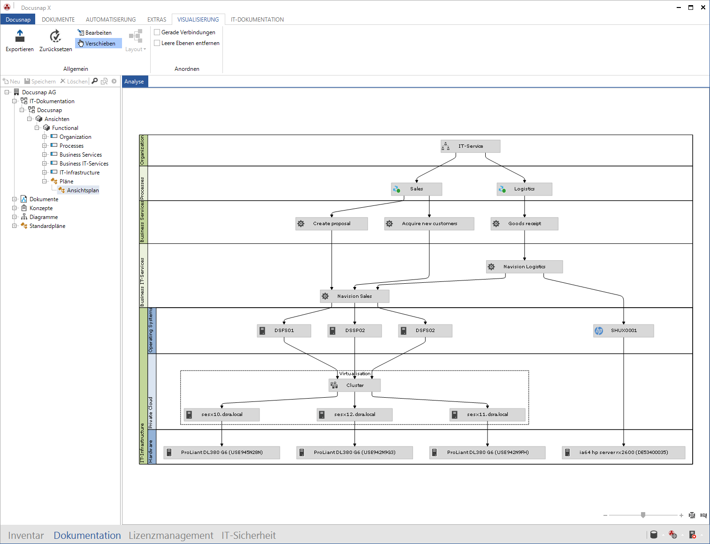Click the fit-to-page zoom icon
The image size is (710, 544).
click(x=692, y=515)
